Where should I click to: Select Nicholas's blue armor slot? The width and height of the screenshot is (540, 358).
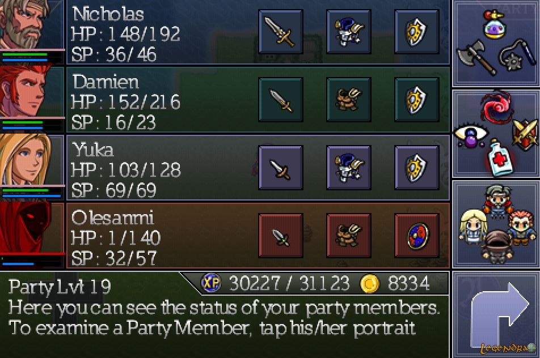[x=348, y=32]
